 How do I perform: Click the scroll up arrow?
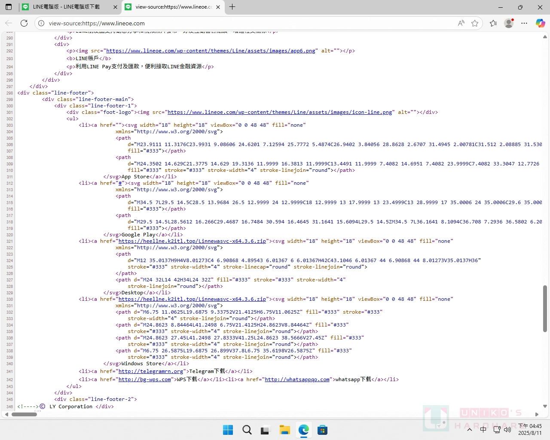pyautogui.click(x=545, y=37)
